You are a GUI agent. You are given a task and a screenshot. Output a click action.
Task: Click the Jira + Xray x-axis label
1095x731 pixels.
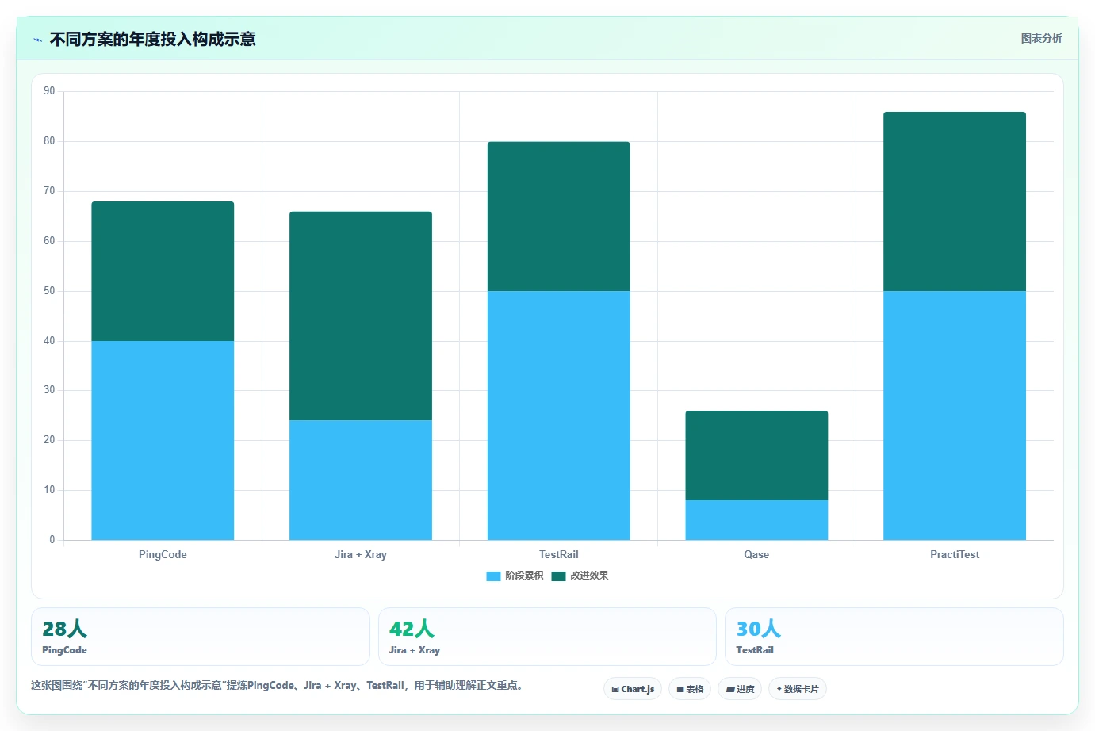coord(361,554)
